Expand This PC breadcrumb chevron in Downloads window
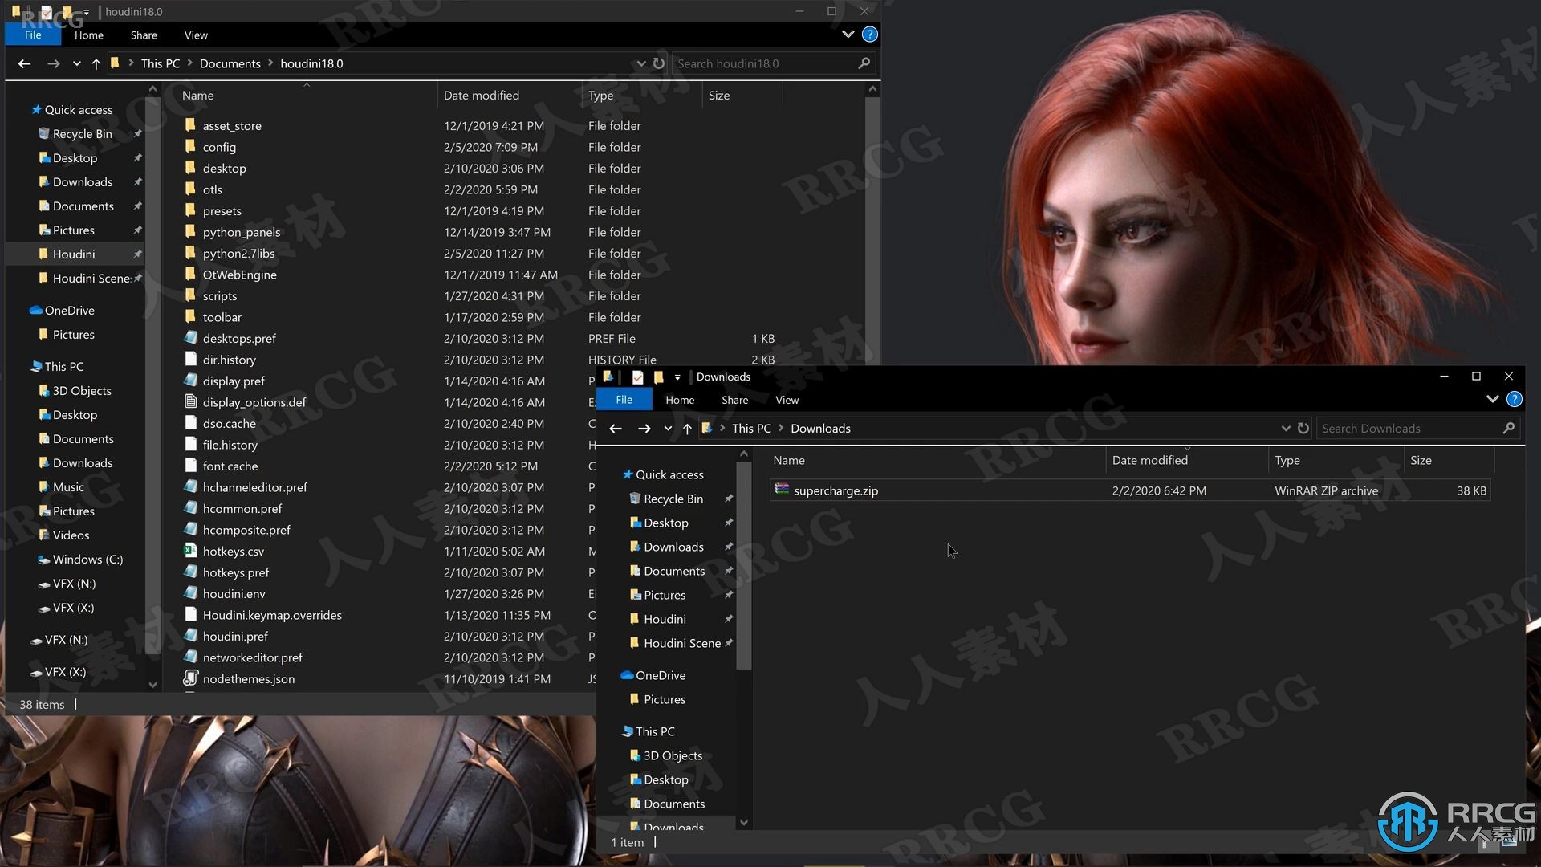This screenshot has width=1541, height=867. (780, 429)
